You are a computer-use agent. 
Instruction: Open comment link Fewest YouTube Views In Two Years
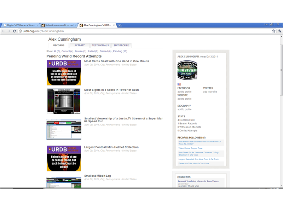click(x=198, y=181)
